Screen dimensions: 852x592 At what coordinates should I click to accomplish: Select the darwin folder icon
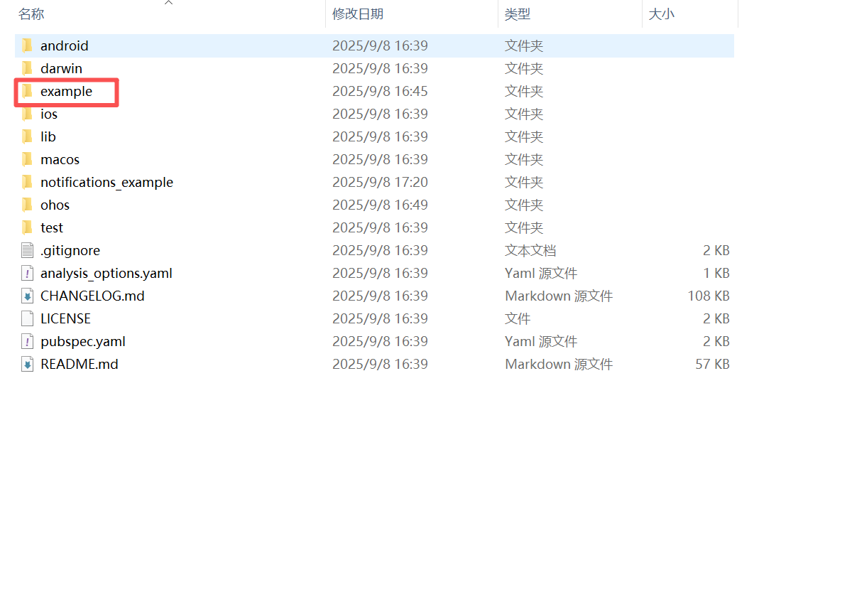27,68
